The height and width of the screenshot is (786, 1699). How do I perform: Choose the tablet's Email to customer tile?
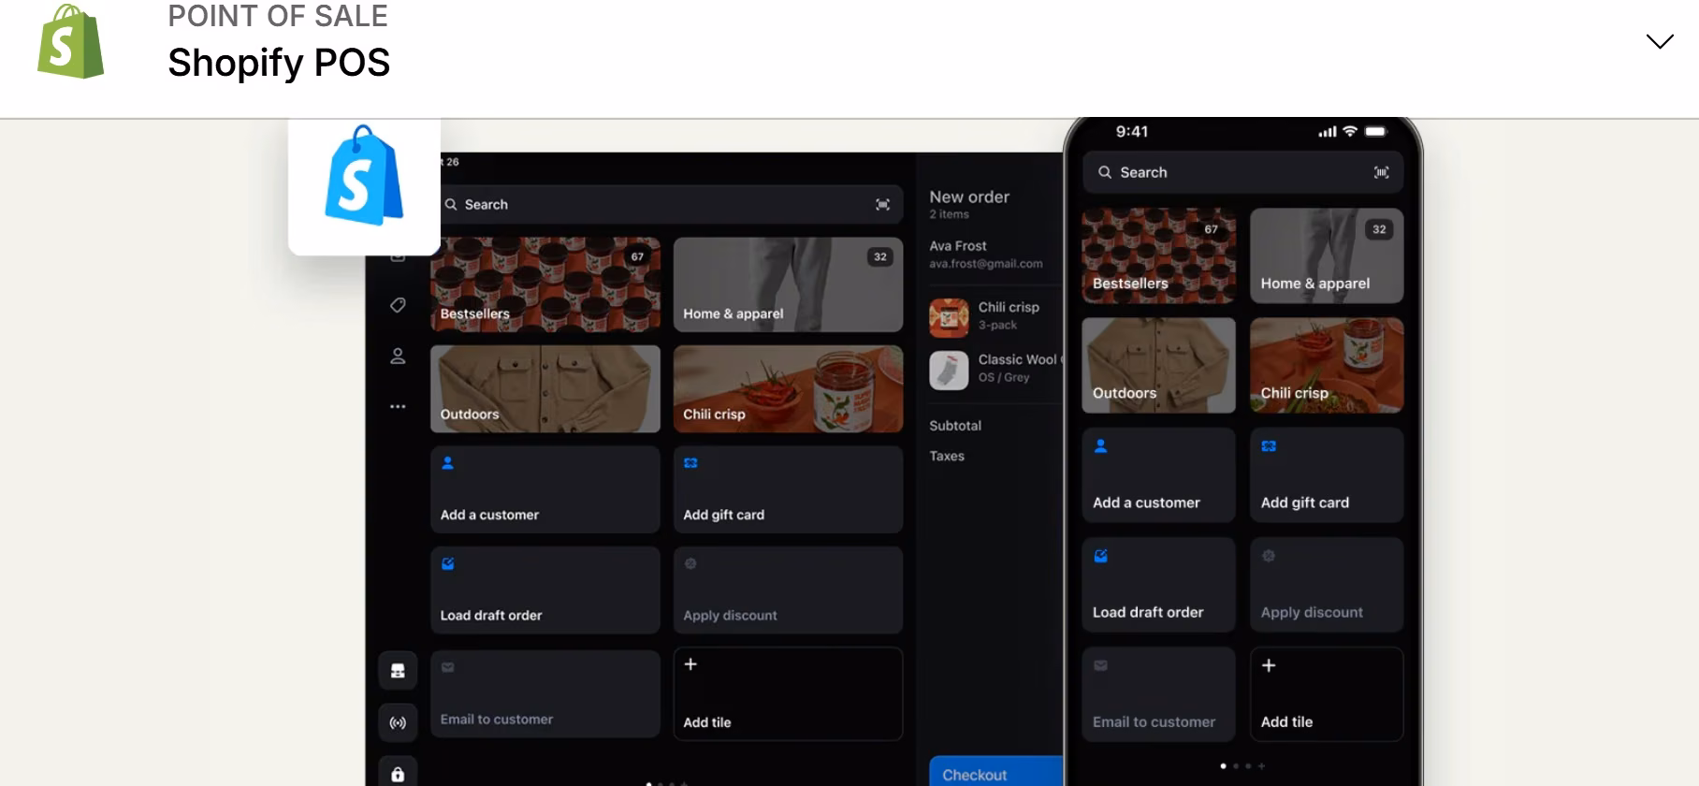pos(545,693)
